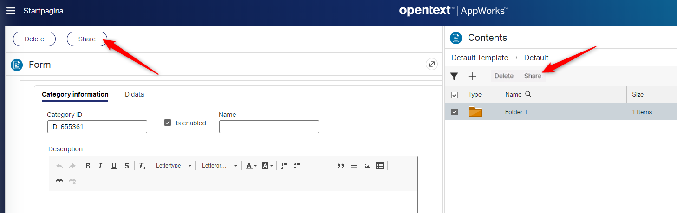
Task: Toggle the select-all checkbox in Contents header
Action: point(455,95)
